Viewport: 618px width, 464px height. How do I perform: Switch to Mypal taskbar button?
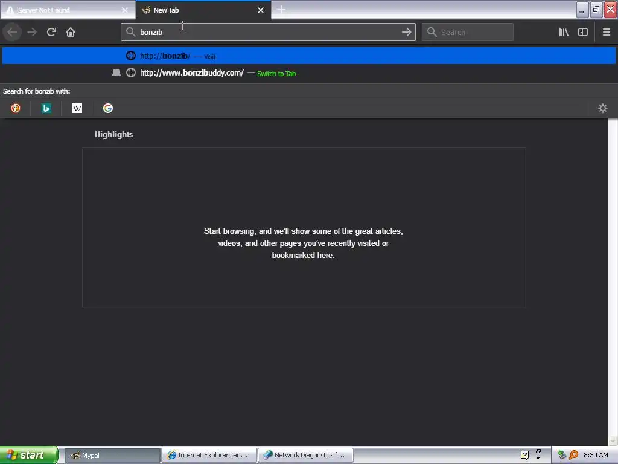112,455
